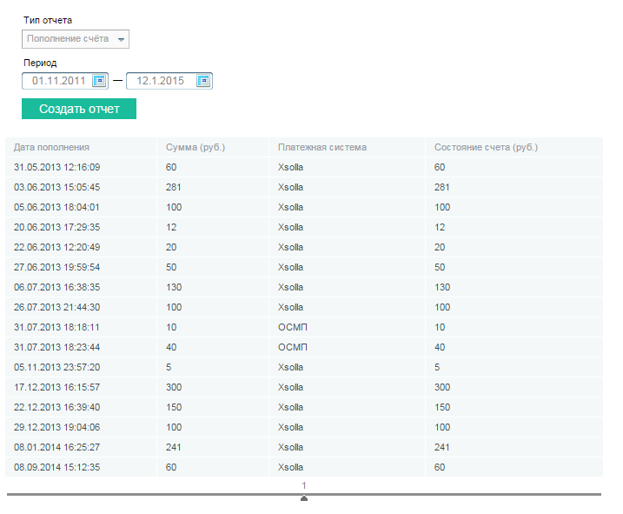
Task: Click the "Тип отчета" label
Action: pyautogui.click(x=48, y=20)
